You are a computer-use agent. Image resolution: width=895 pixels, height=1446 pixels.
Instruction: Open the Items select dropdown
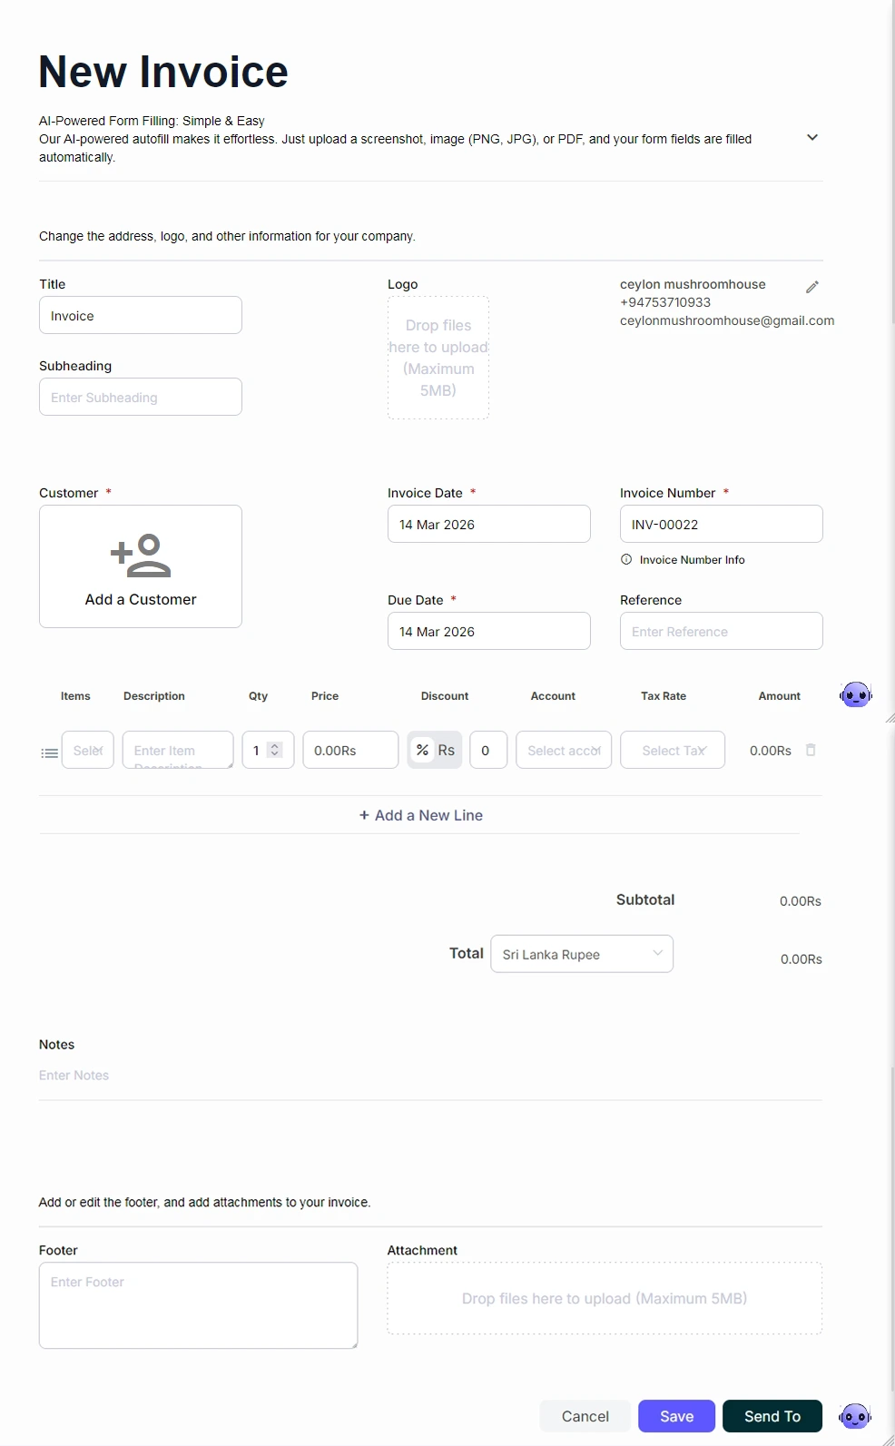[88, 750]
